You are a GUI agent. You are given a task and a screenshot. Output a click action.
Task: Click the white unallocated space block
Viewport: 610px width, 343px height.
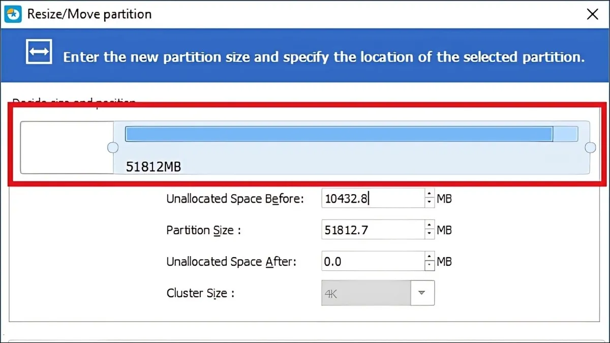click(67, 147)
